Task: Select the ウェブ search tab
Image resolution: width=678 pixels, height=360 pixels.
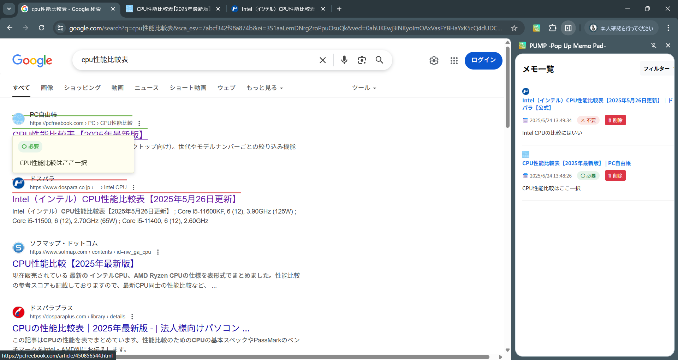Action: click(226, 88)
